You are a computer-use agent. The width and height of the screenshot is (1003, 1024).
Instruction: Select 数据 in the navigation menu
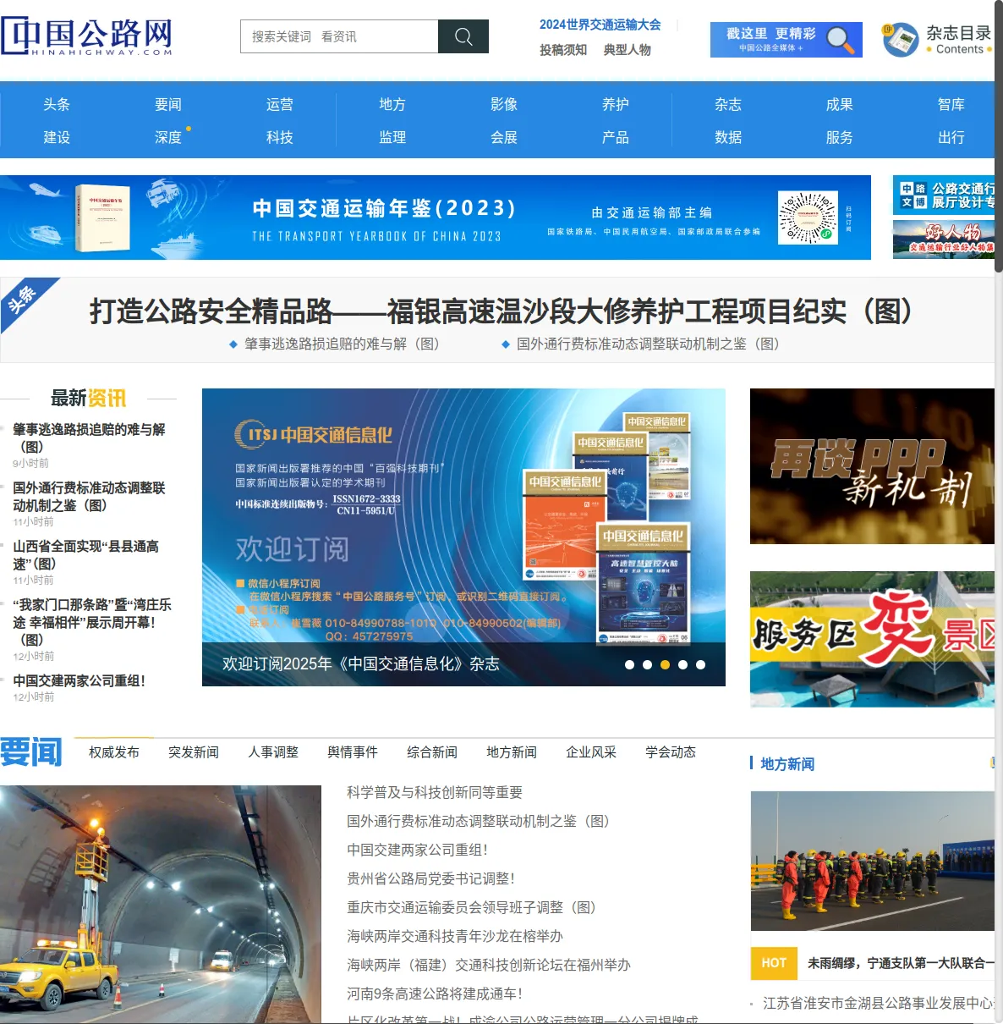[x=728, y=137]
